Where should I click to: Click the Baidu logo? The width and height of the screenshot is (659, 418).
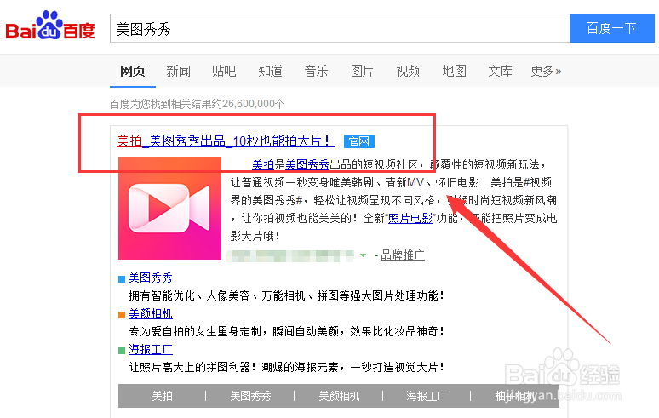[x=50, y=26]
